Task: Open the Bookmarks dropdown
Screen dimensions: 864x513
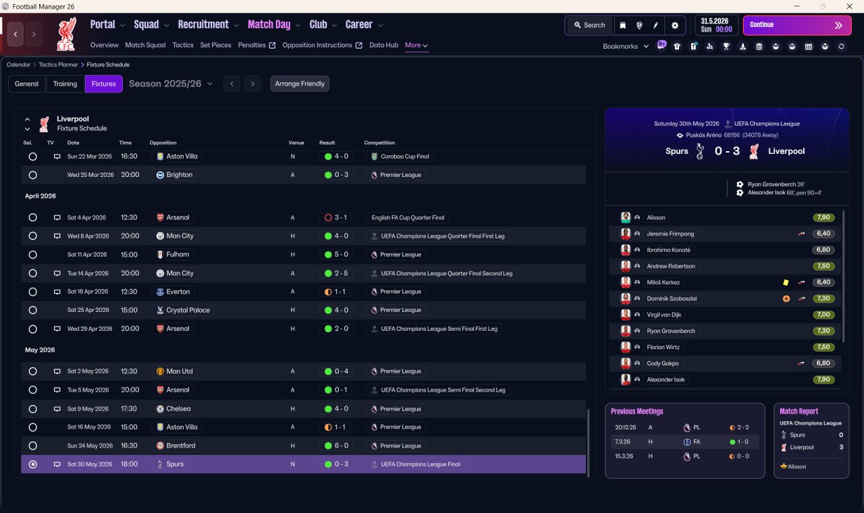Action: (x=626, y=47)
